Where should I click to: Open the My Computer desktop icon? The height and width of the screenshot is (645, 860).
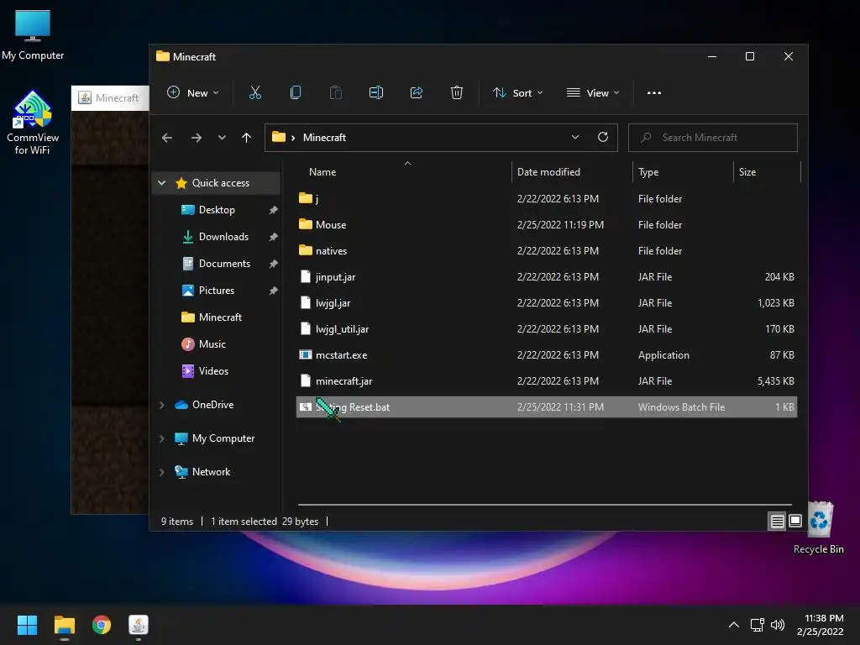tap(33, 35)
